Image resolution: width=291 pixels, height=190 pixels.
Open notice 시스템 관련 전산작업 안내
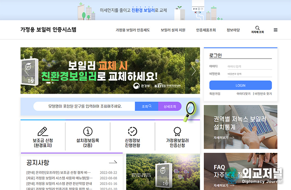[x=59, y=184]
